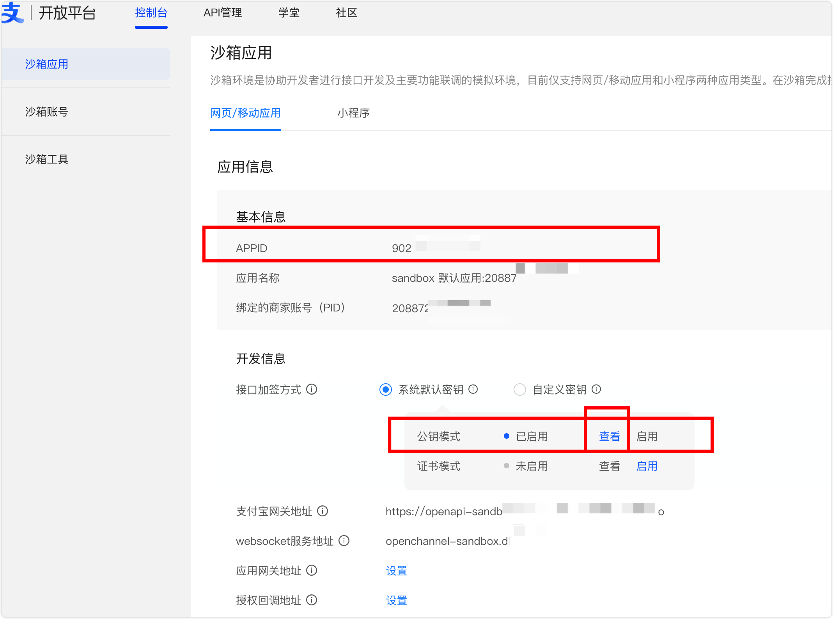
Task: Click info icon beside 系统默认密钥
Action: tap(473, 389)
